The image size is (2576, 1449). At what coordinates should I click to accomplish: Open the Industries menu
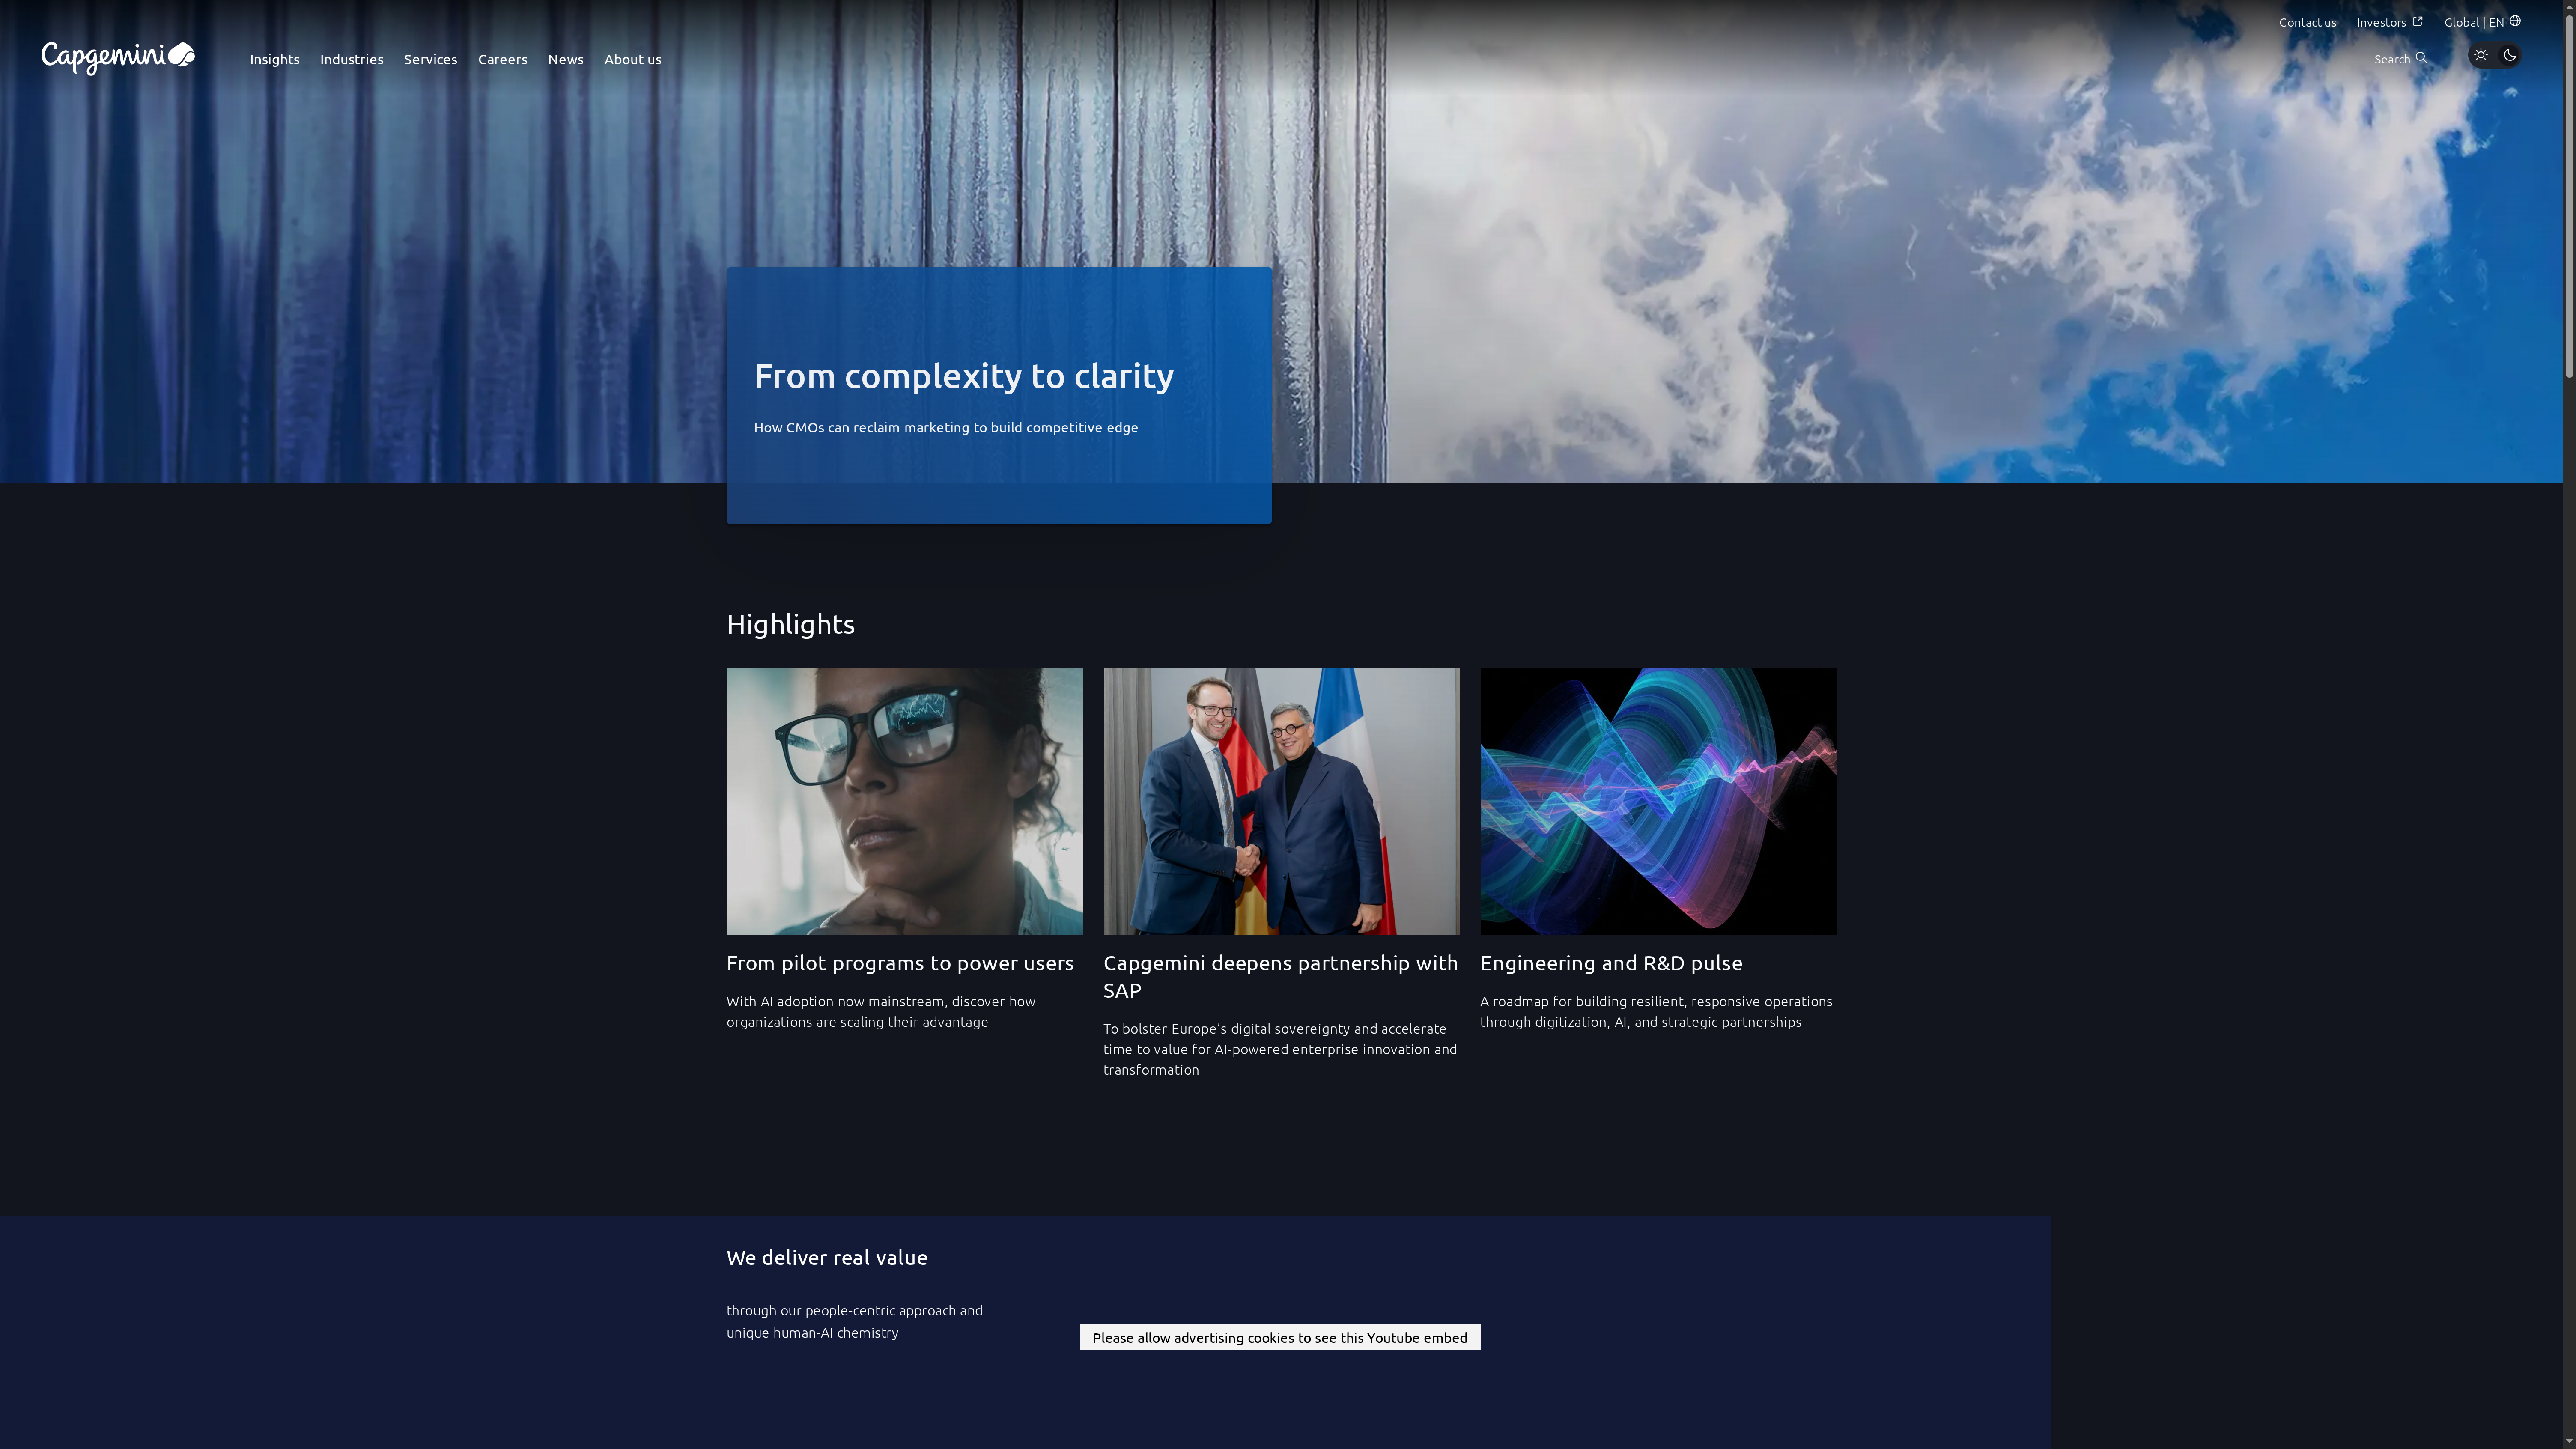pos(352,59)
